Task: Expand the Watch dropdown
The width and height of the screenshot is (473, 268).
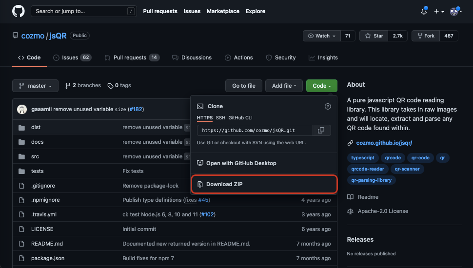Action: [322, 36]
